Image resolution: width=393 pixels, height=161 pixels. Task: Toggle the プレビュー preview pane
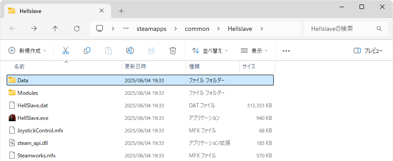368,51
